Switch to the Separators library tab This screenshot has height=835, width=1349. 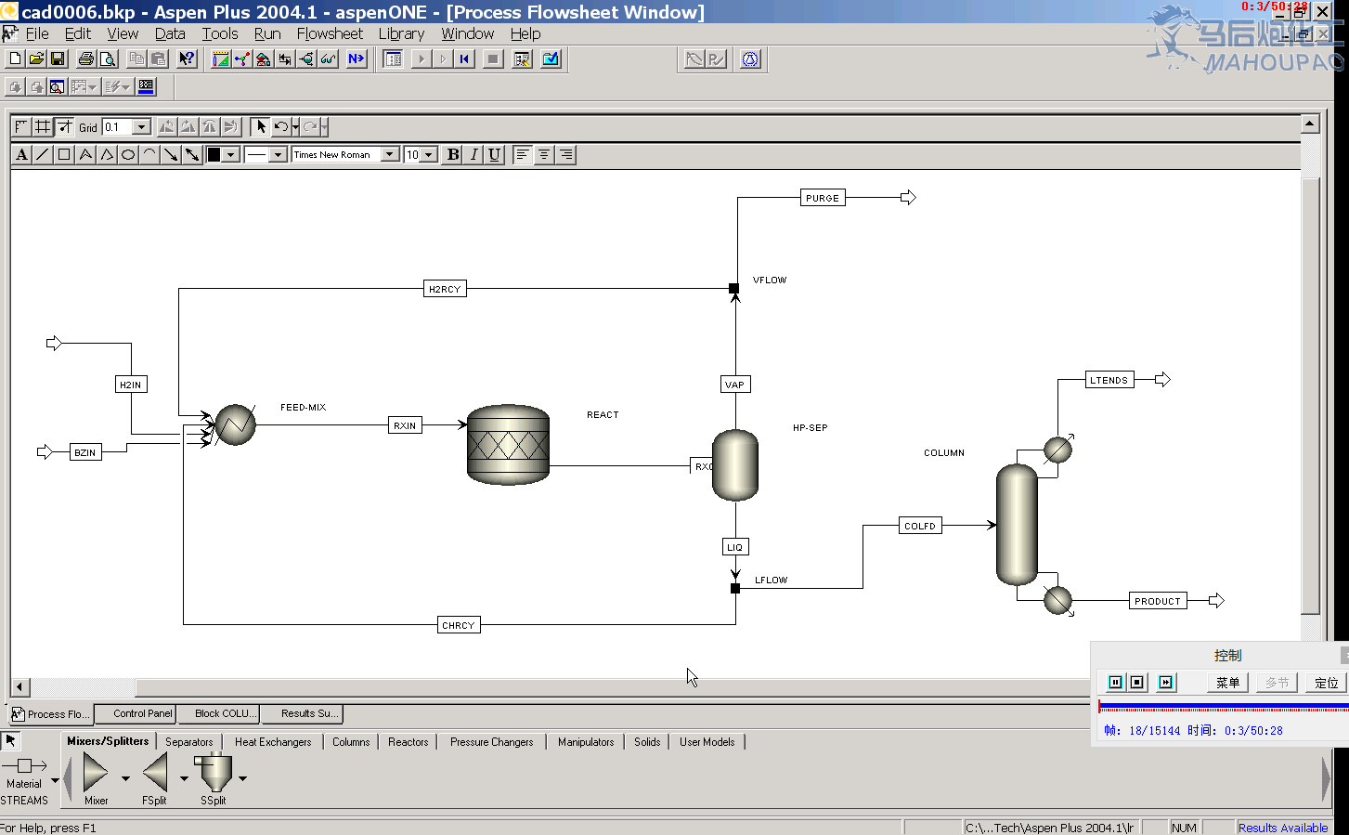[189, 741]
